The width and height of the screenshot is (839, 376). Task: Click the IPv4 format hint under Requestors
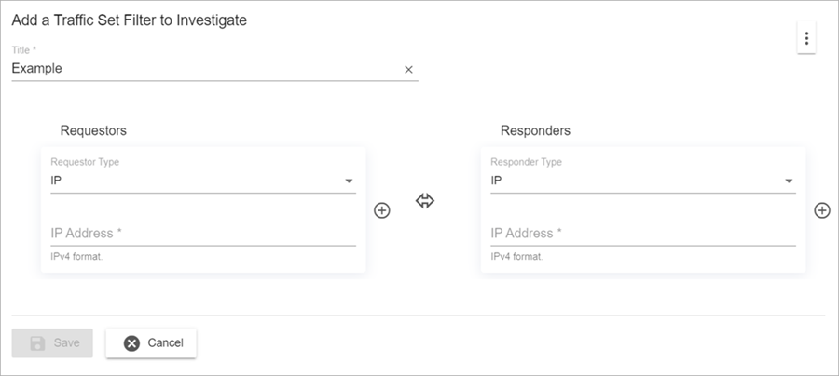tap(76, 256)
